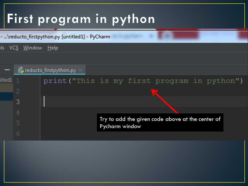Click line number 6 in the editor gutter
This screenshot has width=248, height=186.
[18, 134]
